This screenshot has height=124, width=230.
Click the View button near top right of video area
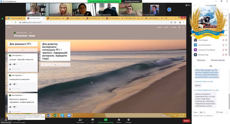[x=188, y=5]
